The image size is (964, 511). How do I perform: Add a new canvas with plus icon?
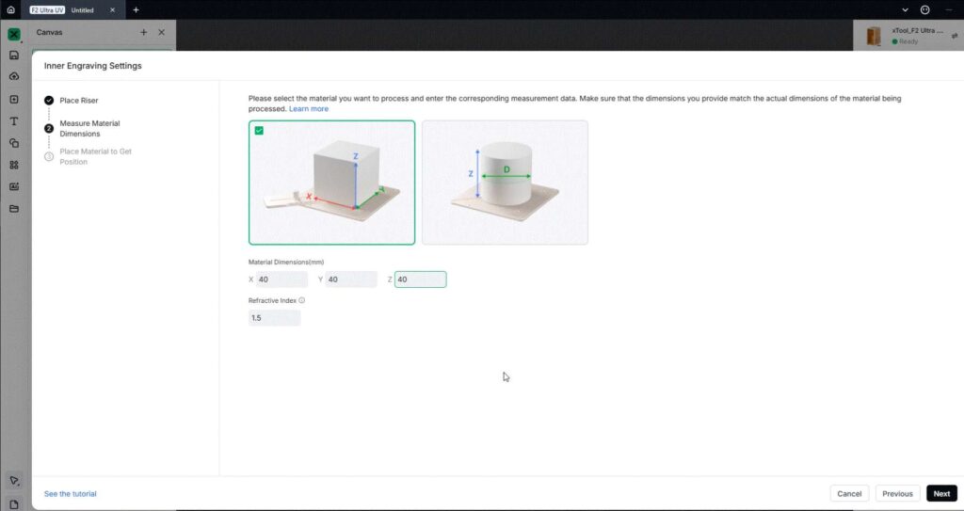tap(144, 32)
